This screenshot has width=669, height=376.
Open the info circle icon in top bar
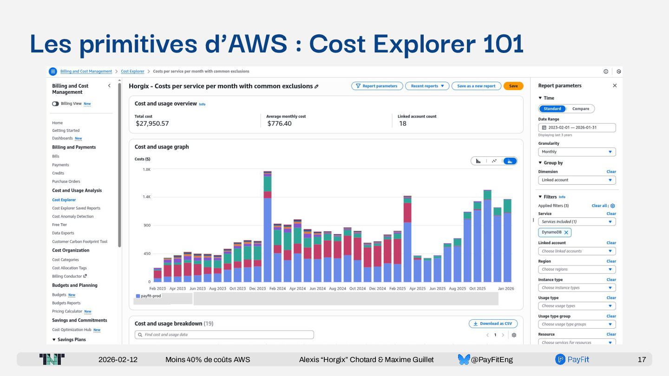click(x=606, y=71)
